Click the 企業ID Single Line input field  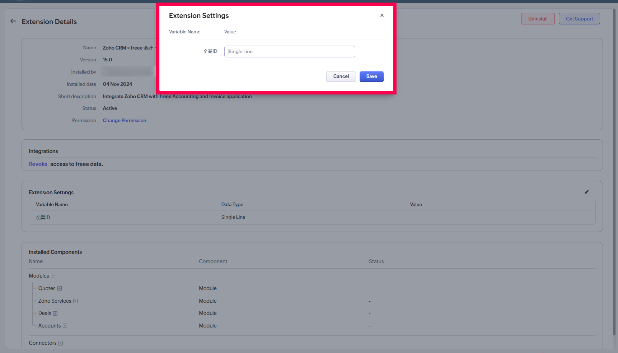point(290,51)
